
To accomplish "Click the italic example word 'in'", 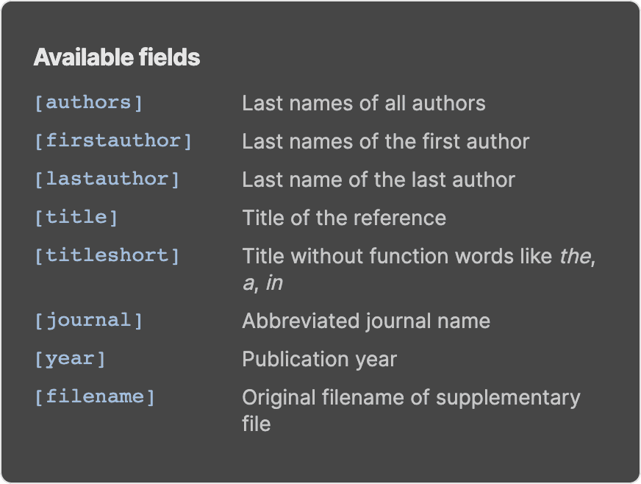I will 274,282.
